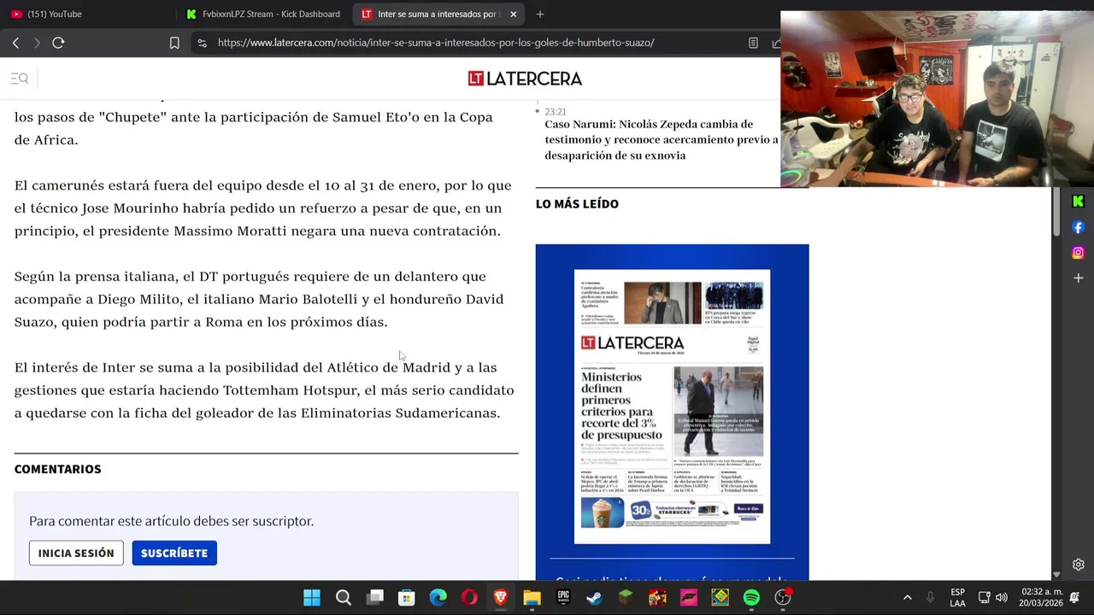This screenshot has width=1094, height=615.
Task: Open File Explorer from the taskbar
Action: tap(532, 598)
